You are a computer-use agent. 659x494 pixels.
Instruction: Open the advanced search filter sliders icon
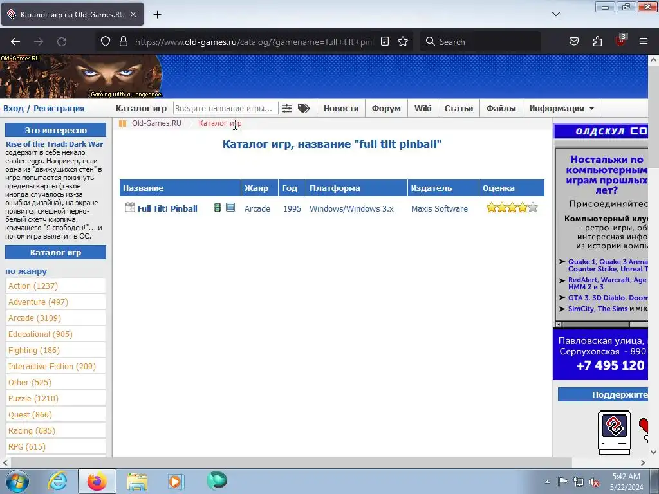point(286,108)
